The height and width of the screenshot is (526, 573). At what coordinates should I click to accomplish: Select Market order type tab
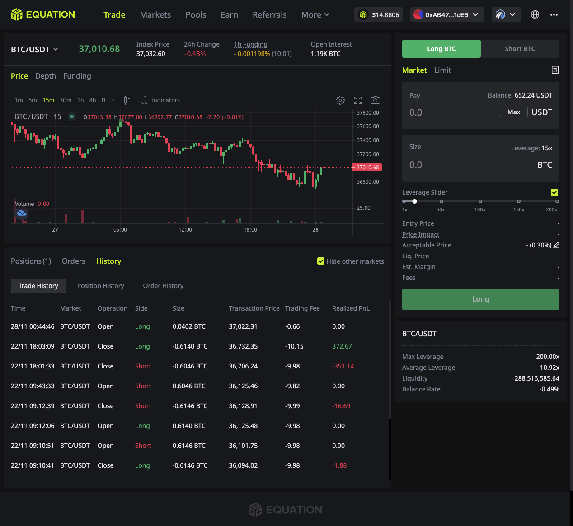point(414,70)
